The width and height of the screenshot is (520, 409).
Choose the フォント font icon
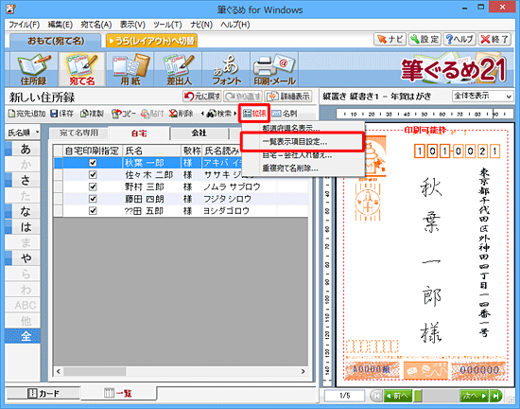pos(226,69)
